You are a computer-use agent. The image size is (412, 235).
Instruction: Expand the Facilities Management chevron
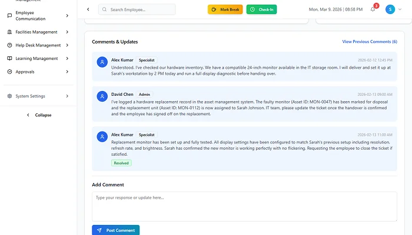[x=67, y=32]
